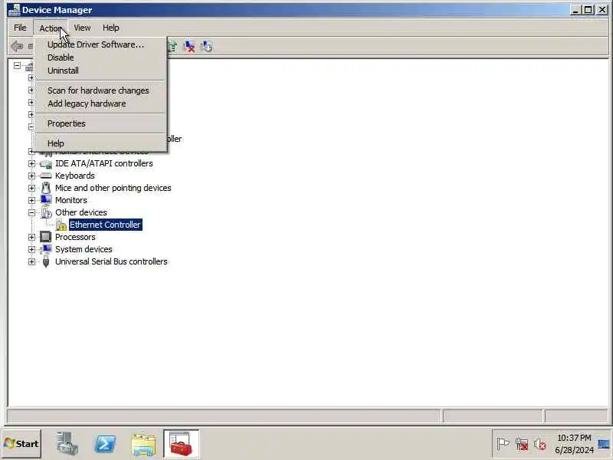Click the network disconnected tray icon
Image resolution: width=613 pixels, height=460 pixels.
click(522, 444)
